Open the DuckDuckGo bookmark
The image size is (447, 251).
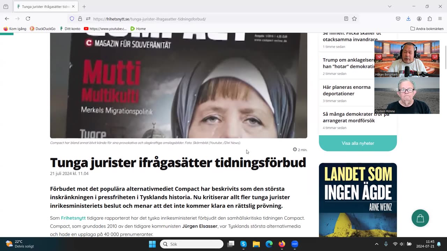point(43,29)
